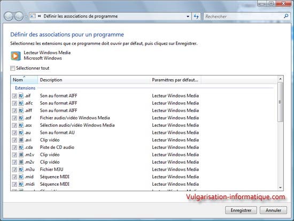Toggle the checkbox for the .cda extension
Screen dimensions: 294x221
pyautogui.click(x=14, y=148)
